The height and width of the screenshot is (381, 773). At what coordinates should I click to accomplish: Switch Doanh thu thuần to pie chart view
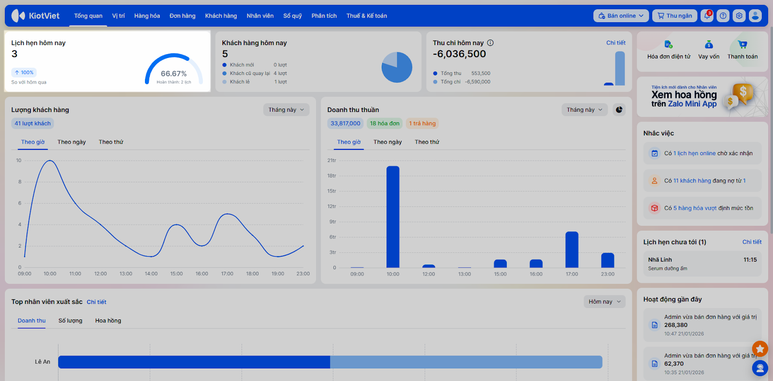619,110
